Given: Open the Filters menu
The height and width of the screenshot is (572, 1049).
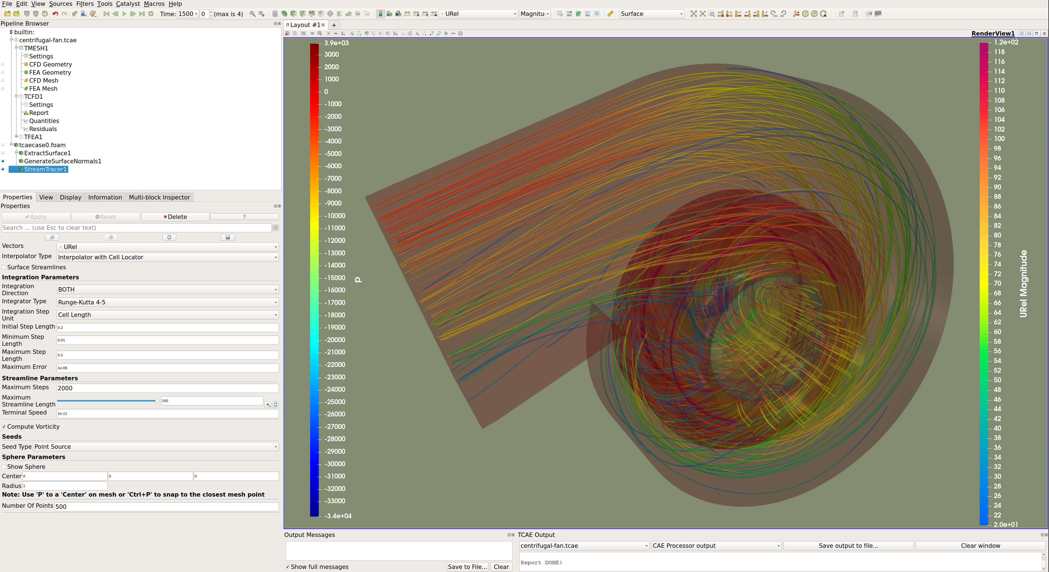Looking at the screenshot, I should coord(85,4).
